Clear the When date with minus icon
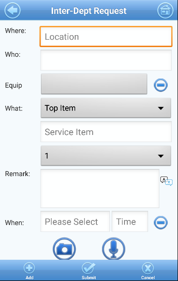178x281 pixels. (160, 222)
